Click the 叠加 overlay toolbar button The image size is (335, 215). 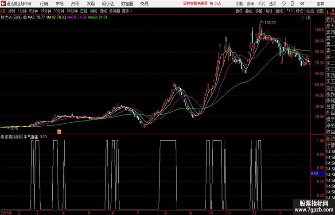[x=249, y=11]
